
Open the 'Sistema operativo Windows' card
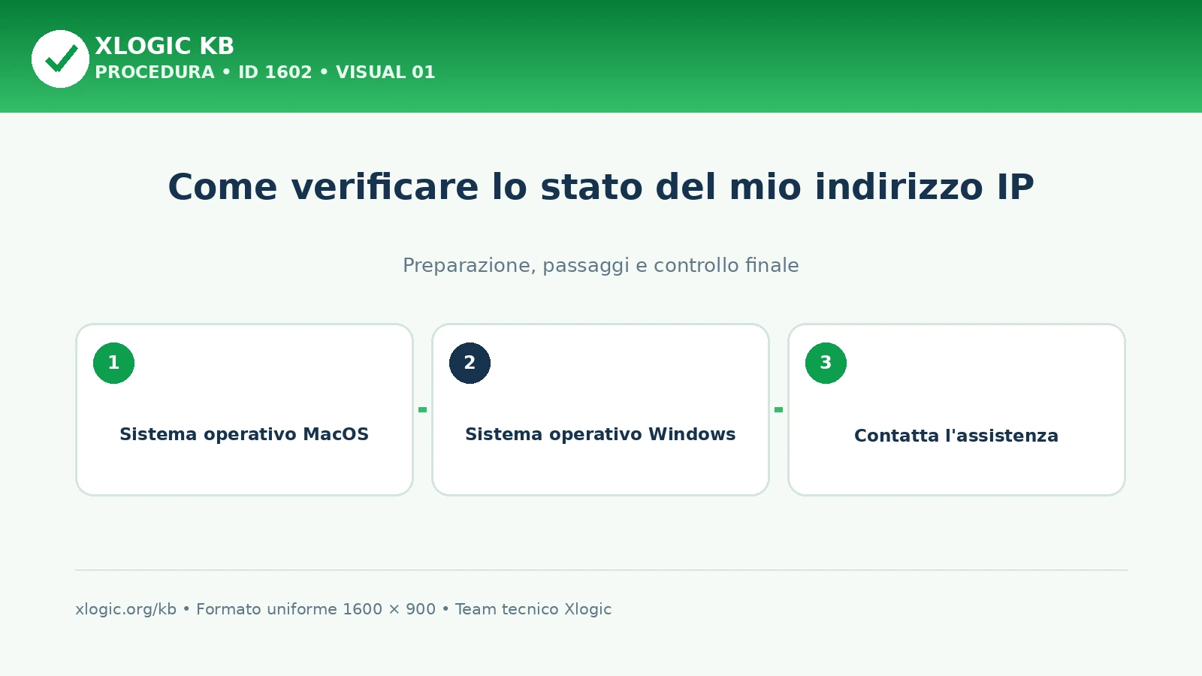click(x=600, y=409)
